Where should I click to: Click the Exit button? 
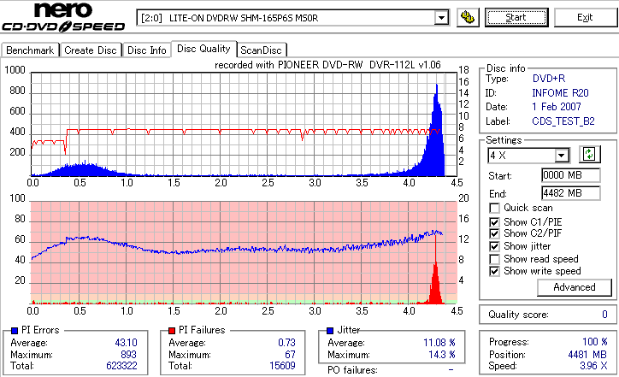[x=585, y=18]
